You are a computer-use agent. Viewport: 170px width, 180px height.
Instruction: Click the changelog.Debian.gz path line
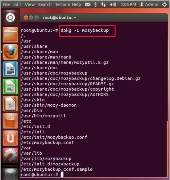[81, 78]
